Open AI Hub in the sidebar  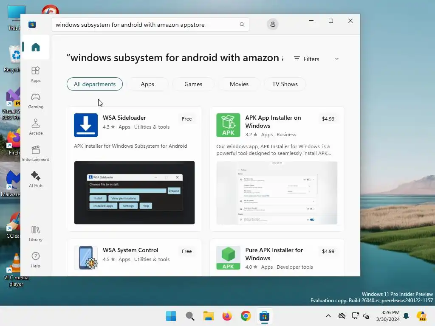[36, 180]
